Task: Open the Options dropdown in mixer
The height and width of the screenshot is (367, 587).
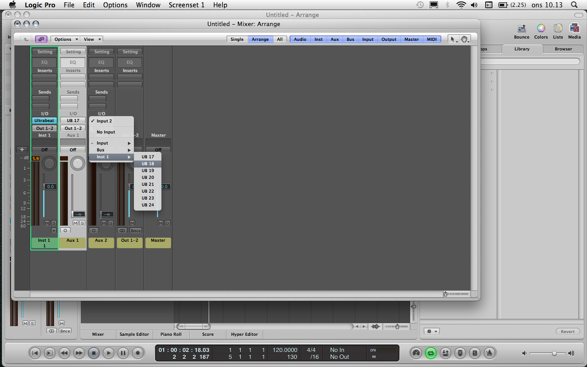Action: [x=65, y=39]
